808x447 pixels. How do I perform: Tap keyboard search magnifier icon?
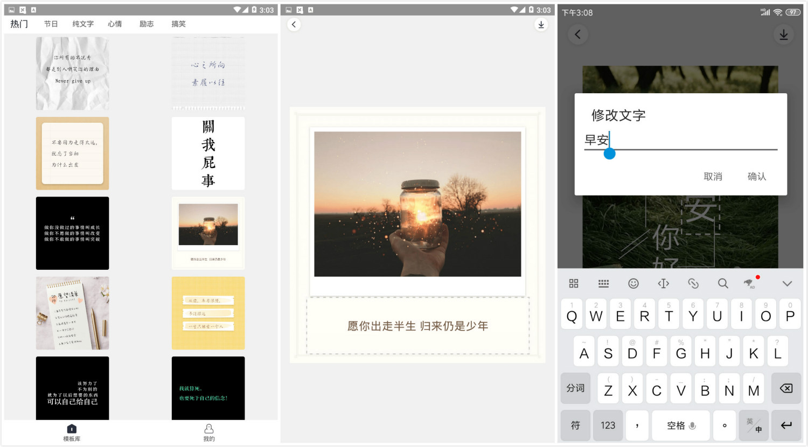[723, 283]
